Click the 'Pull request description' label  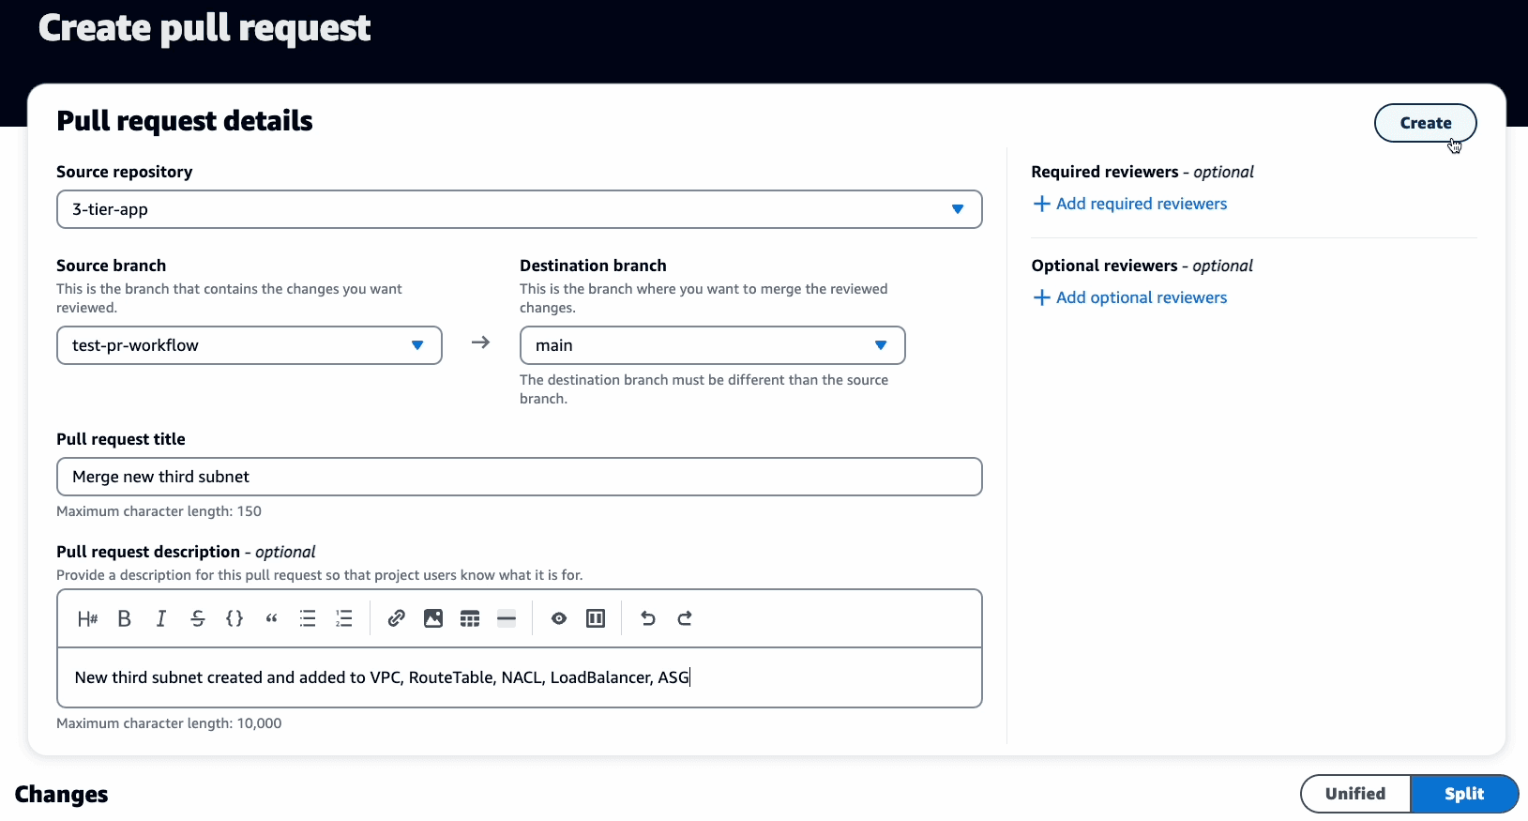pyautogui.click(x=148, y=552)
